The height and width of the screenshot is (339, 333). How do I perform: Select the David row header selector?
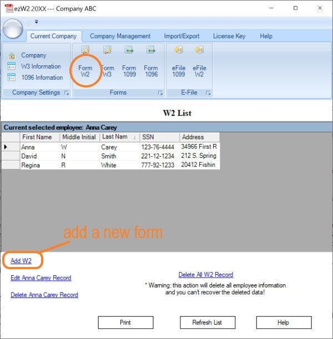(x=11, y=156)
